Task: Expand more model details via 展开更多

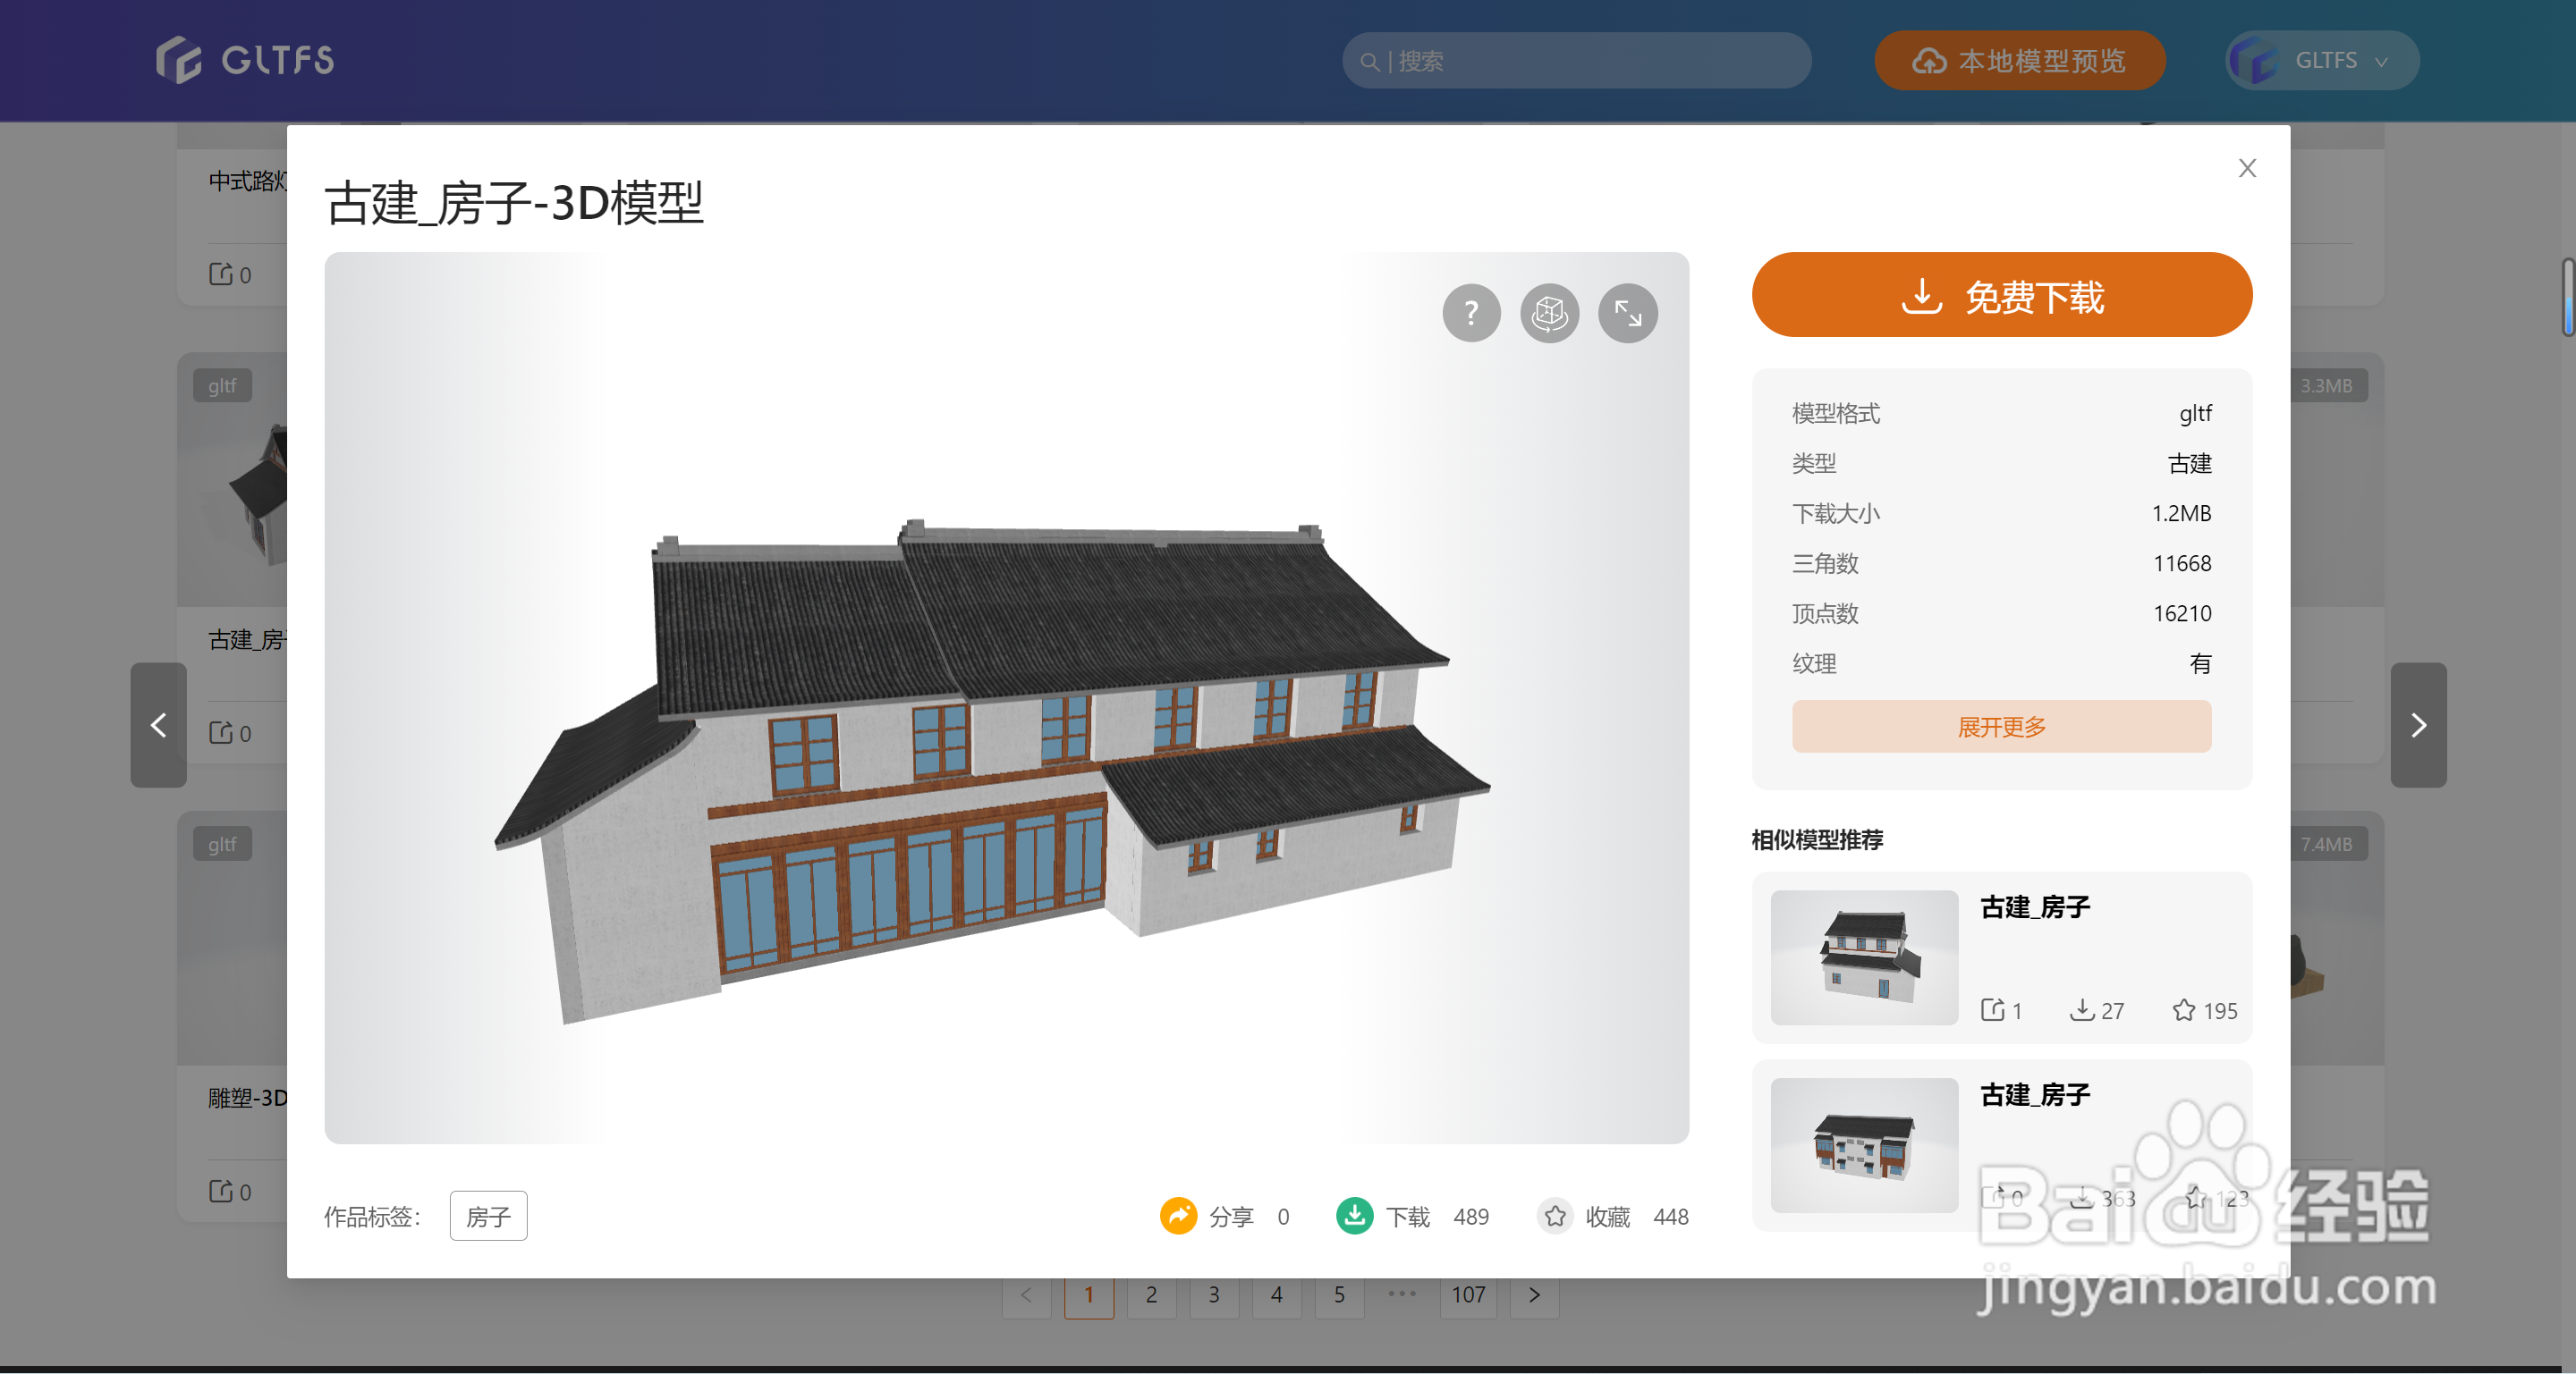Action: [x=2000, y=727]
